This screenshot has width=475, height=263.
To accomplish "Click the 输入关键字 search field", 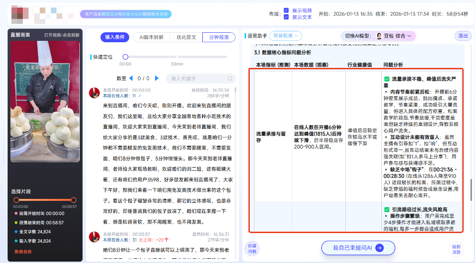I will pos(197,79).
